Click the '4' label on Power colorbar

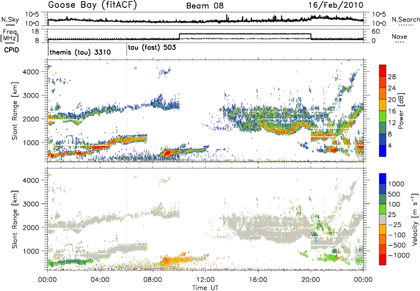pos(390,145)
